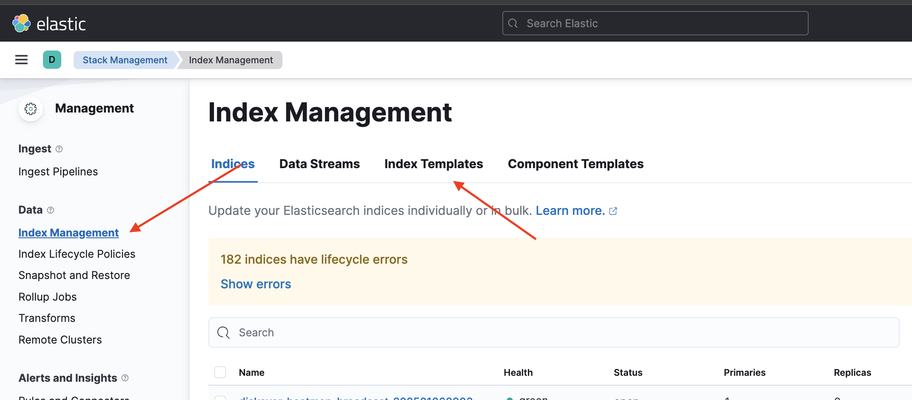Open Index Lifecycle Policies

(77, 254)
